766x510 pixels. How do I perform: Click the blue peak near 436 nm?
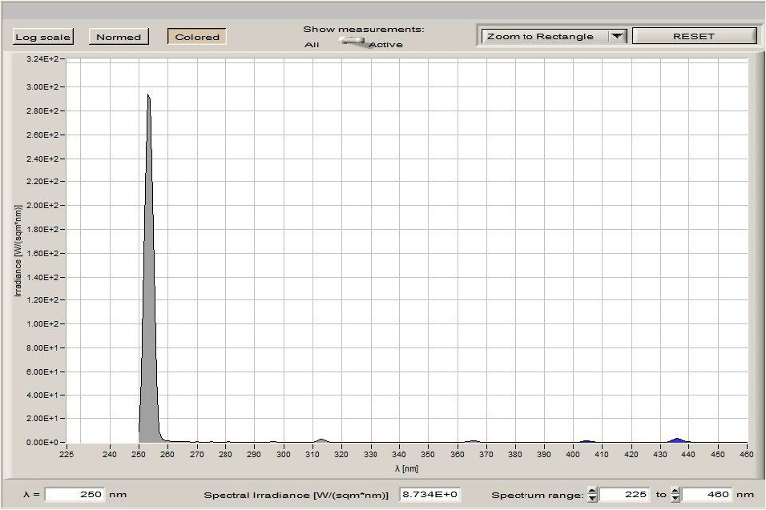677,440
